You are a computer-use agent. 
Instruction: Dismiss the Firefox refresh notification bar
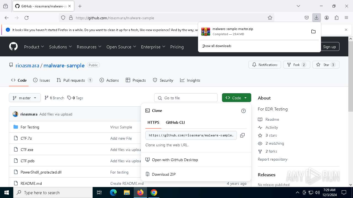coord(346,30)
